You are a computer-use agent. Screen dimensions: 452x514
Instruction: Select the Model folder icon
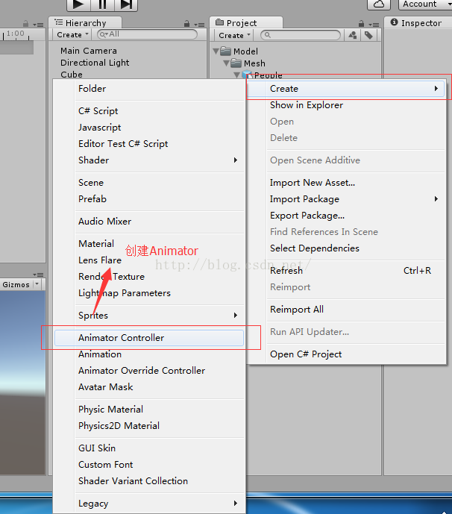pos(225,51)
